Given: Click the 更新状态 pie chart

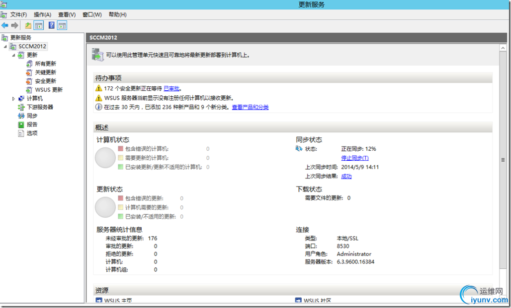Looking at the screenshot, I should [105, 207].
